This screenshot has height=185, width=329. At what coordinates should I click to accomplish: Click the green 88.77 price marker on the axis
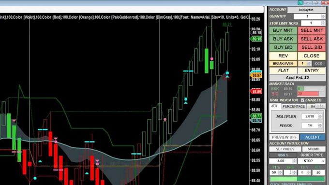click(x=256, y=116)
